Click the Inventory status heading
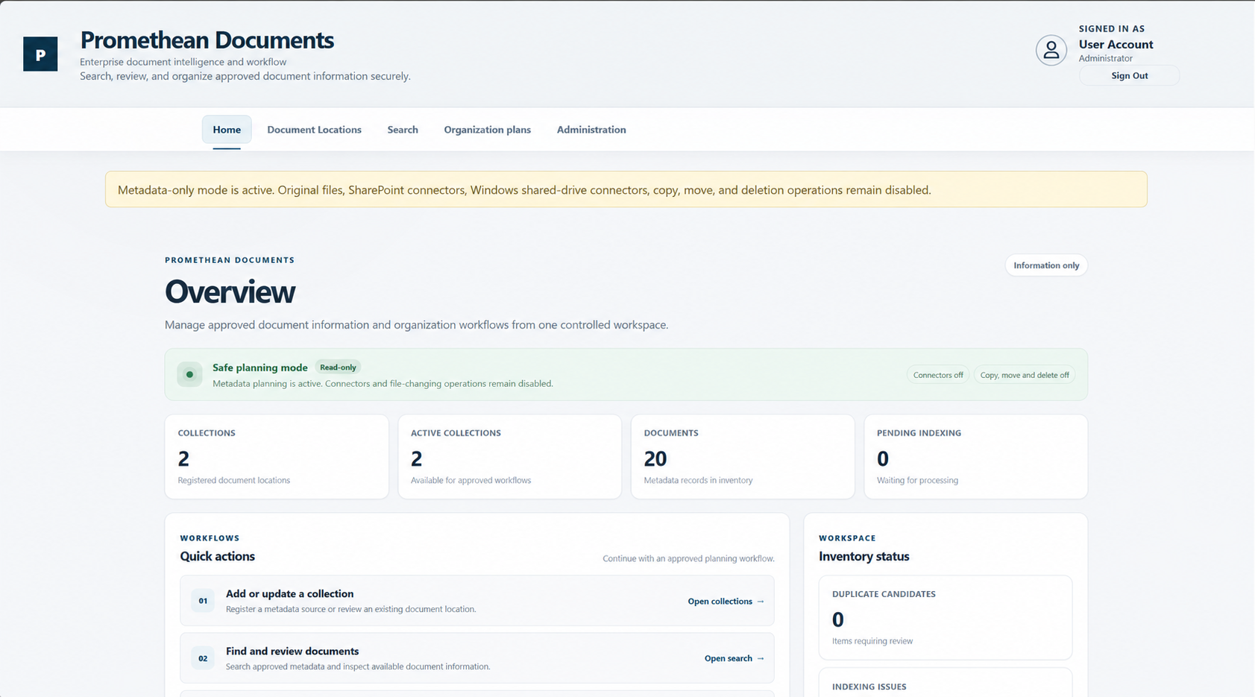The image size is (1255, 697). tap(864, 556)
